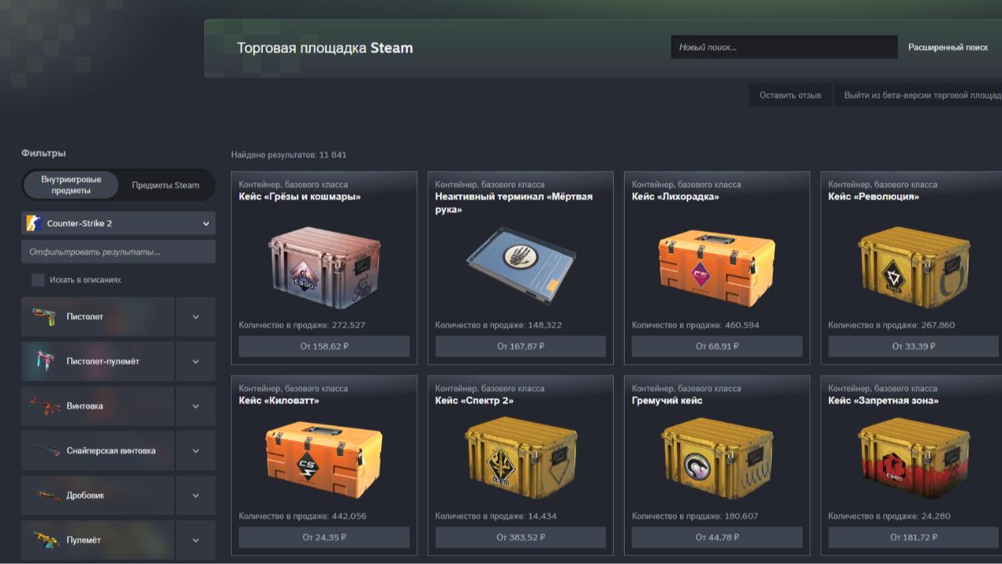Select the Пулемёт category
Viewport: 1002px width, 564px height.
pyautogui.click(x=97, y=540)
